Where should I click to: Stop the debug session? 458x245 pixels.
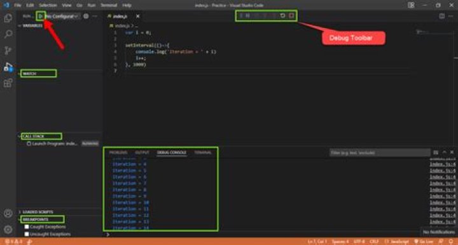pyautogui.click(x=291, y=15)
